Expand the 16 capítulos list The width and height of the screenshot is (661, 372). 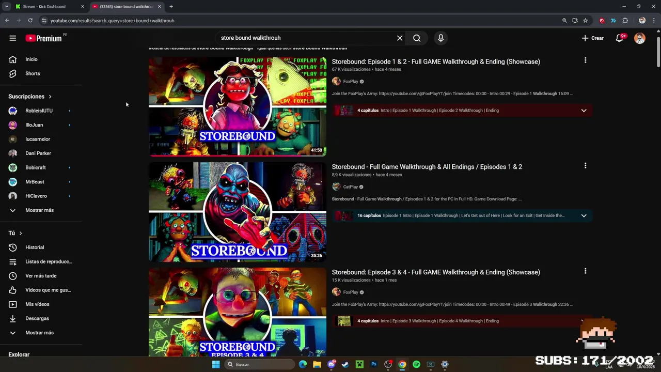pos(584,215)
